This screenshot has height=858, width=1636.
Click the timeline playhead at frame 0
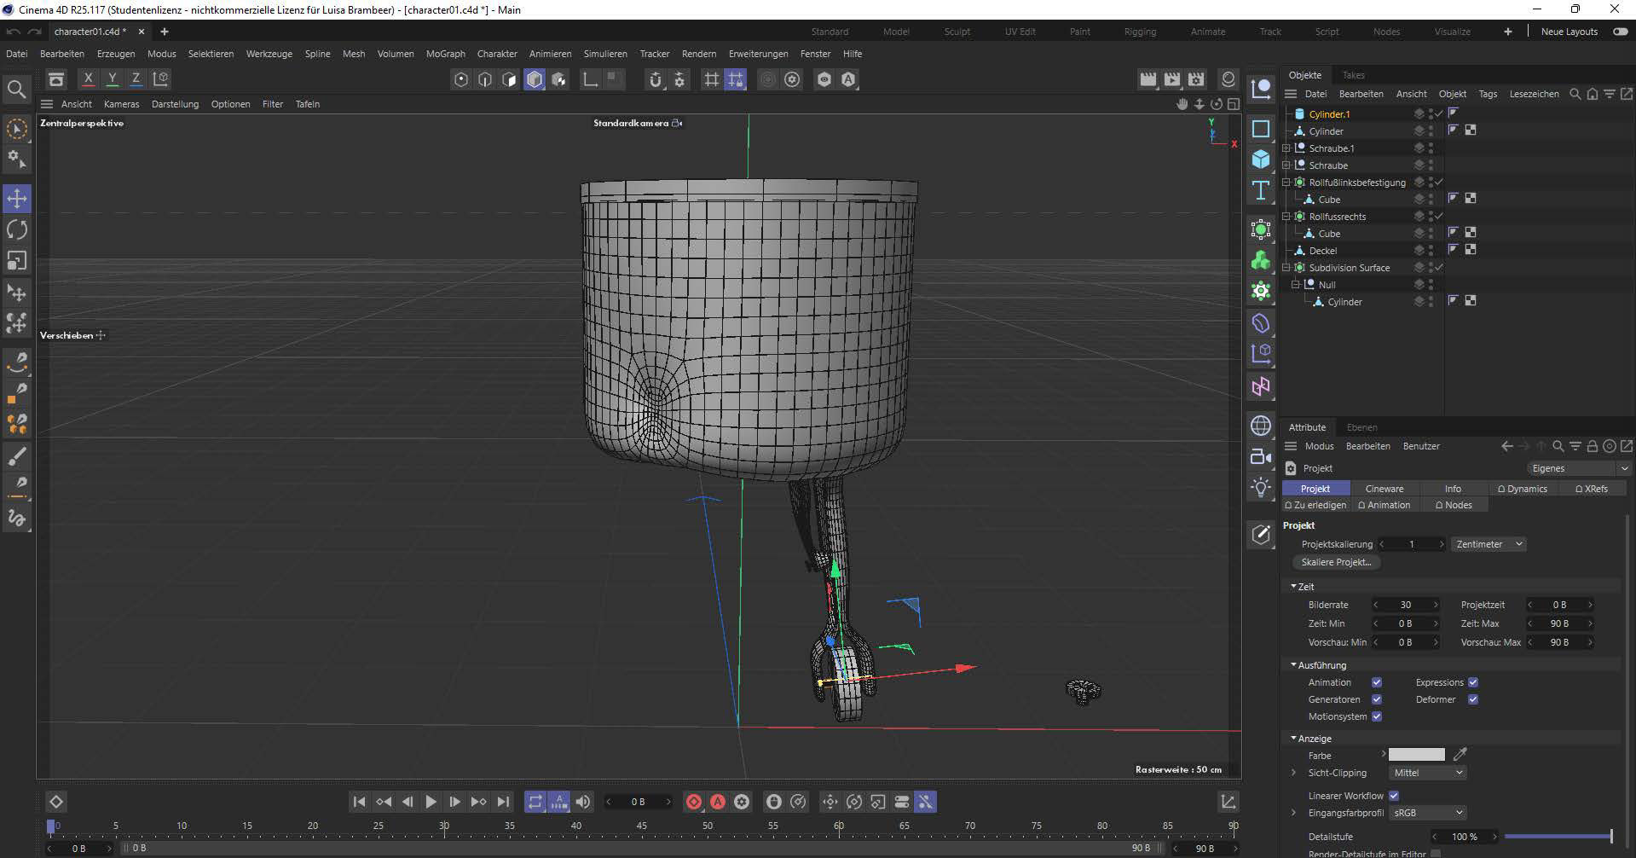tap(51, 826)
